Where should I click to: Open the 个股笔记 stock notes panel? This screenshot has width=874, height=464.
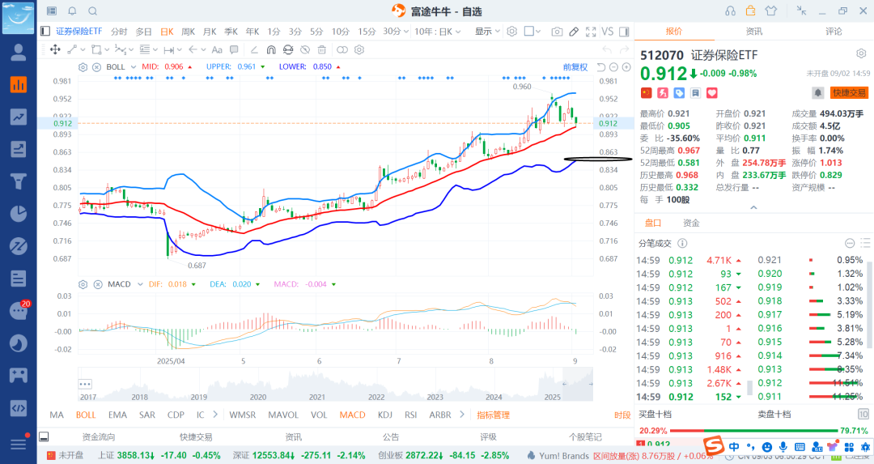point(585,437)
